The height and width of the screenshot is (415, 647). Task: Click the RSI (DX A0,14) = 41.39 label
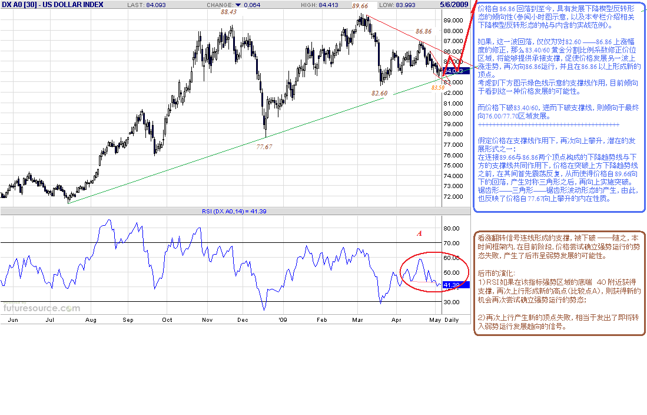(x=234, y=211)
